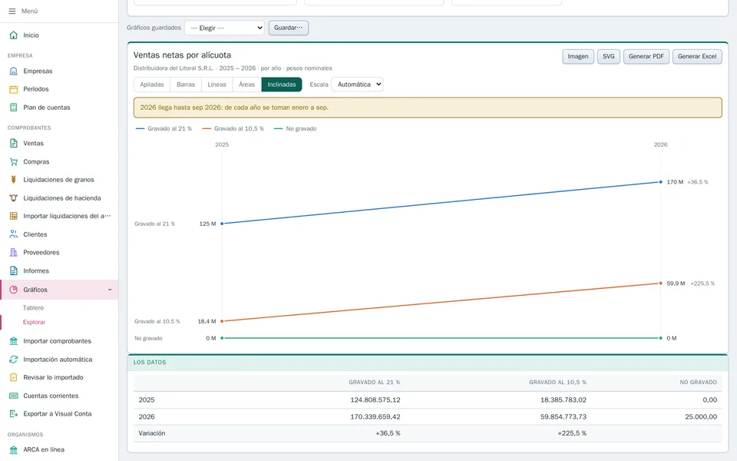The height and width of the screenshot is (461, 737).
Task: Click the Plan de cuentas icon
Action: (x=14, y=108)
